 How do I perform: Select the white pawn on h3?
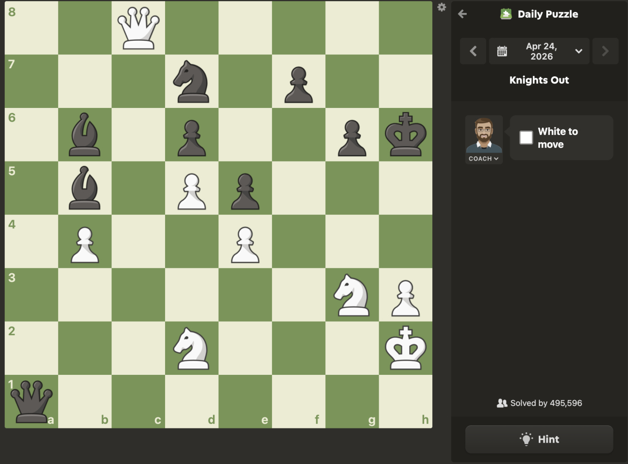tap(405, 299)
